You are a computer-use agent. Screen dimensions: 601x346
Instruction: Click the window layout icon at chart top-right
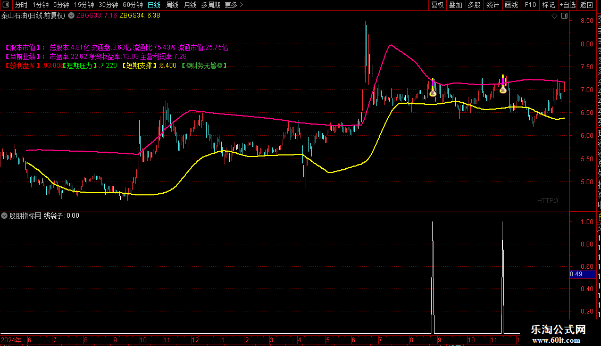[564, 16]
